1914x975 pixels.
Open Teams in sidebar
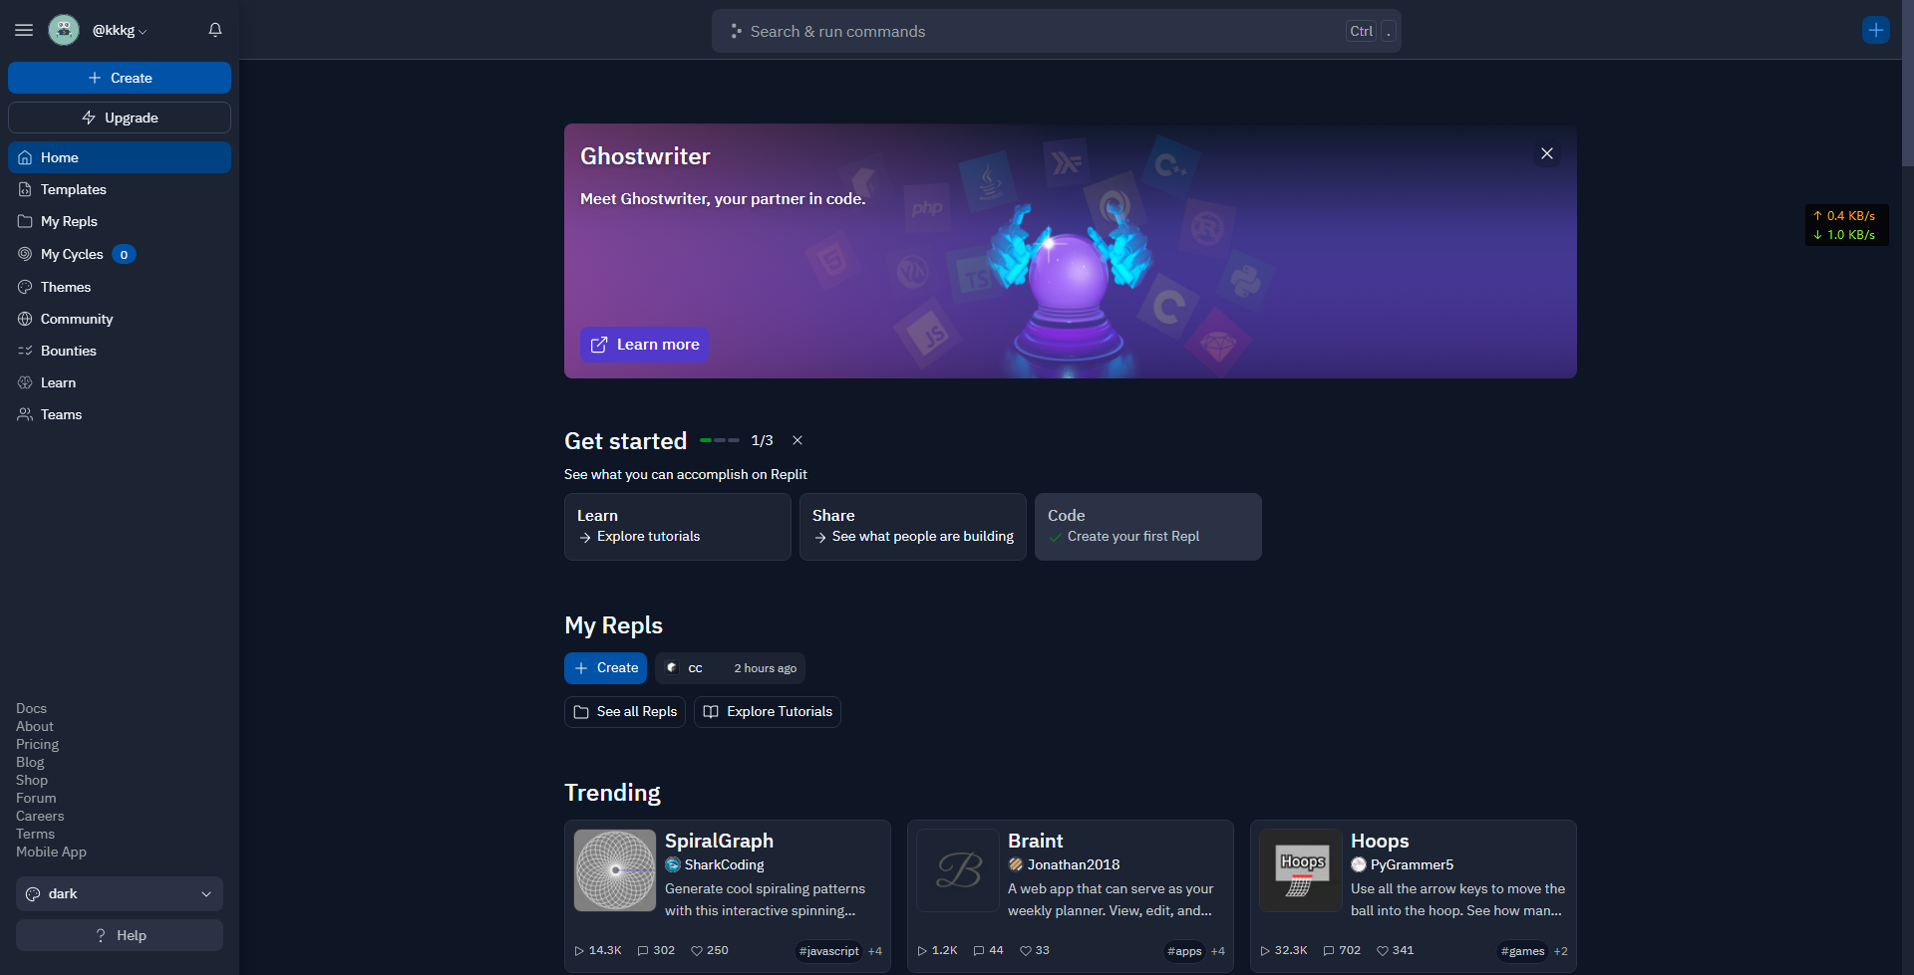coord(120,414)
